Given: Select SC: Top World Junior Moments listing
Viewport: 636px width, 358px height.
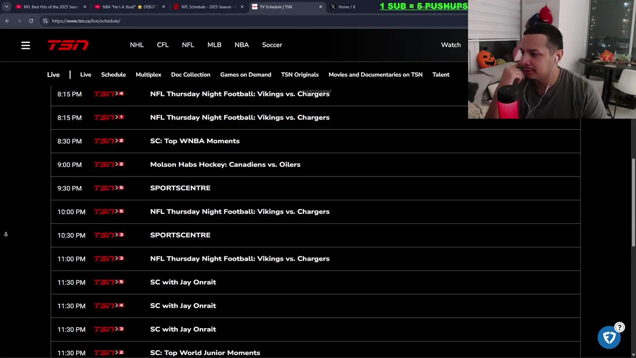Looking at the screenshot, I should pos(205,353).
